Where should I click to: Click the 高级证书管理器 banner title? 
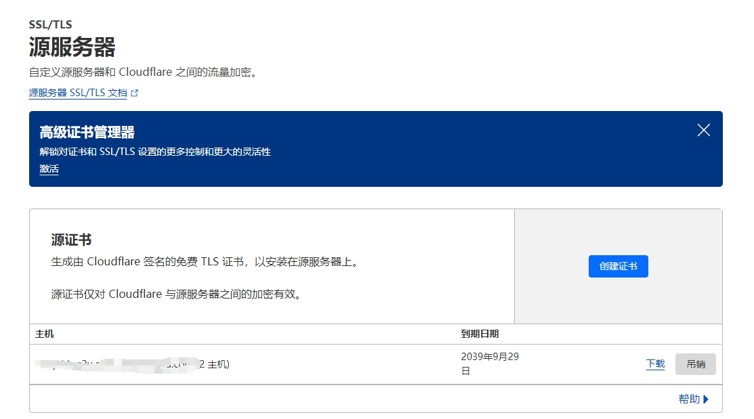(87, 132)
